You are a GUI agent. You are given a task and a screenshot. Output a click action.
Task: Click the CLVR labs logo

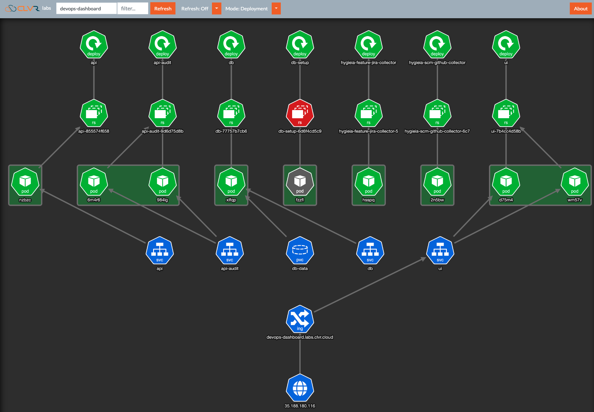(x=28, y=8)
